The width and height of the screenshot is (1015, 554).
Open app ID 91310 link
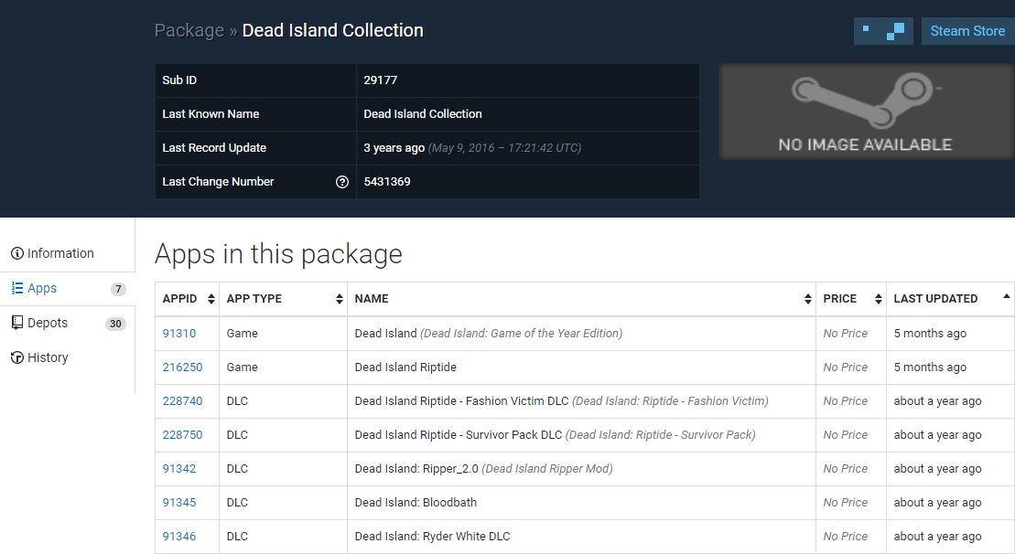(x=179, y=334)
